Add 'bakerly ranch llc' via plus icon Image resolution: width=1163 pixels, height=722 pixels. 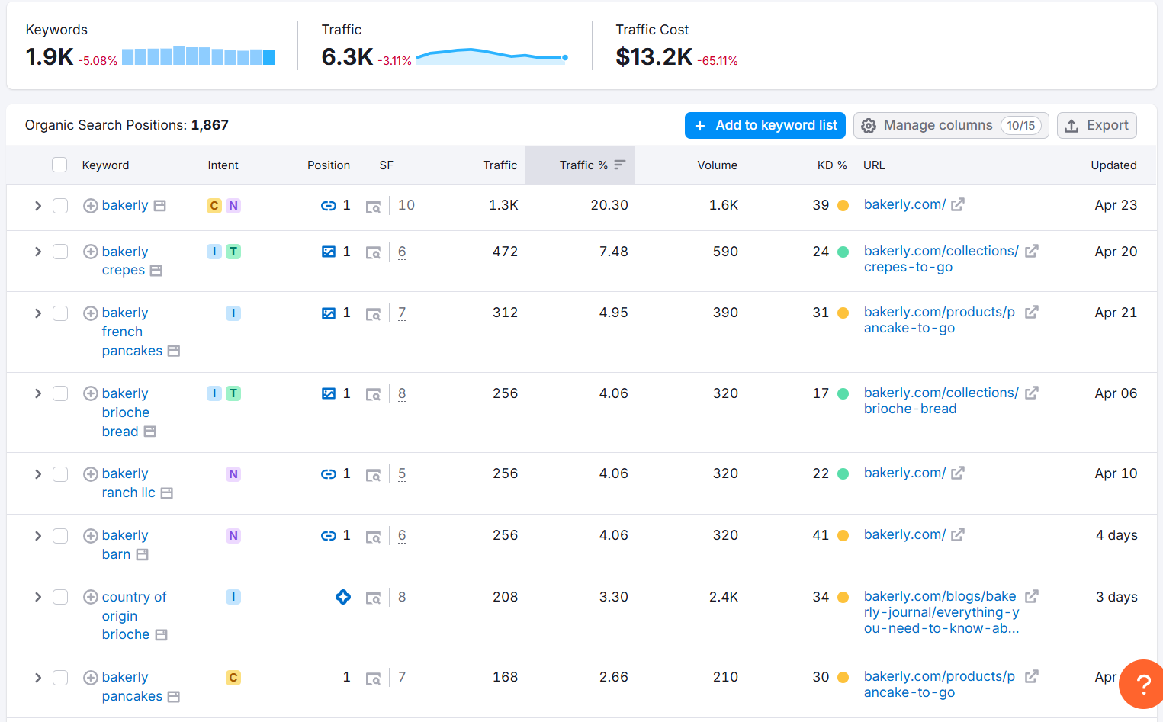click(91, 474)
